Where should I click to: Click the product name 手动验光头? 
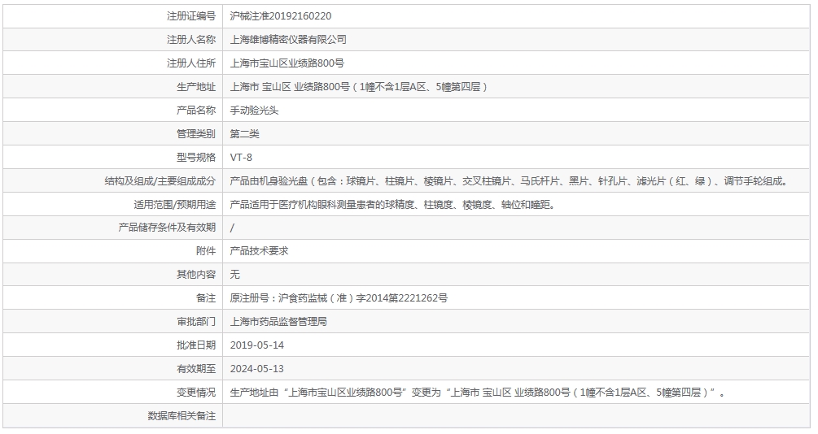(254, 111)
